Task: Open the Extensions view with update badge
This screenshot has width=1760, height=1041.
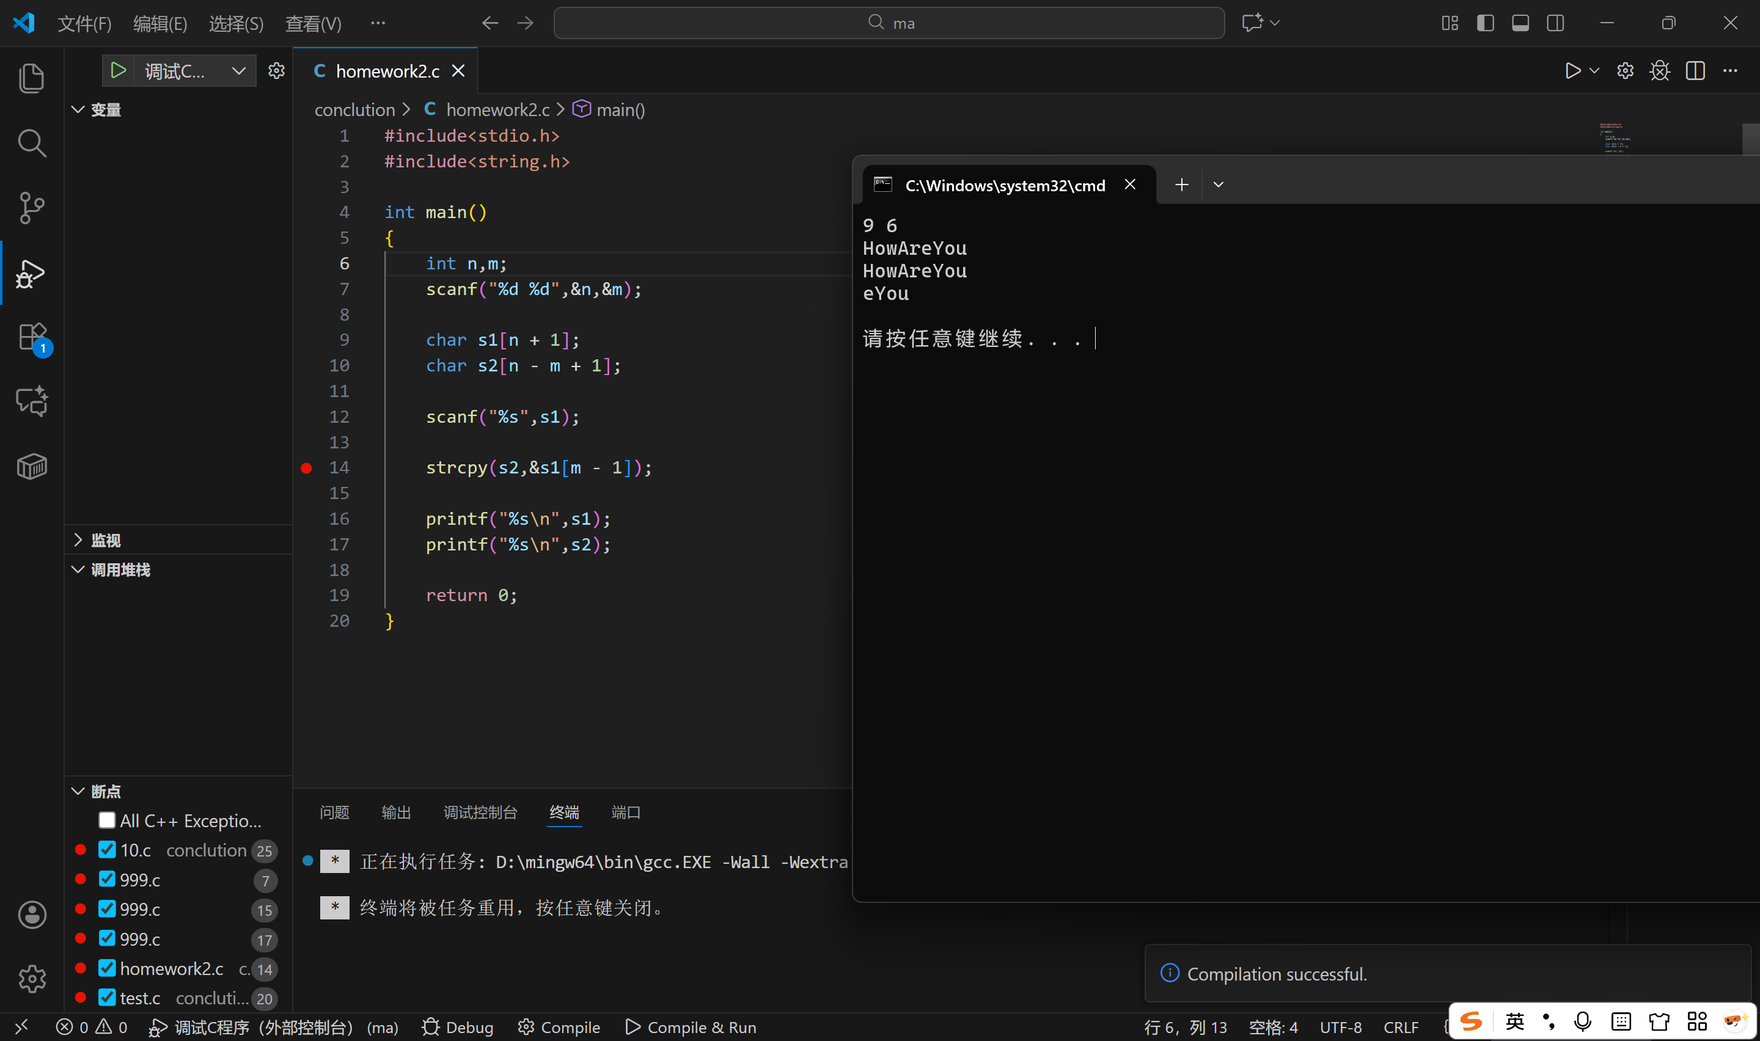Action: 32,338
